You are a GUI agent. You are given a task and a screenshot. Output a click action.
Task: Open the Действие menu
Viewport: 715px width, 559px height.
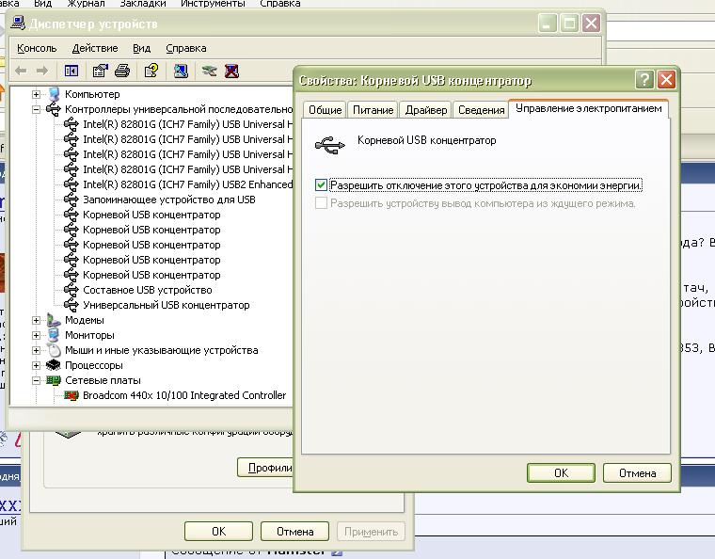click(x=95, y=48)
